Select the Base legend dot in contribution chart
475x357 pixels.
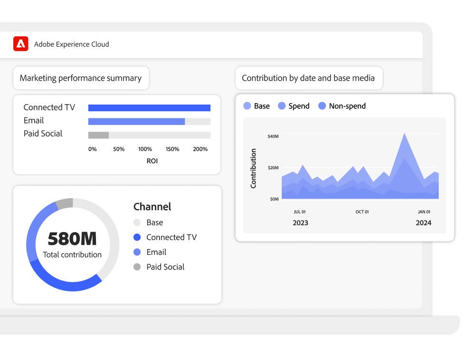point(247,106)
